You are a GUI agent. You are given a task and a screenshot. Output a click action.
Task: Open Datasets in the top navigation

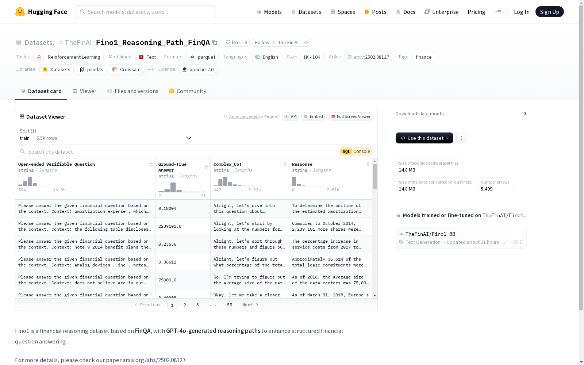point(306,12)
